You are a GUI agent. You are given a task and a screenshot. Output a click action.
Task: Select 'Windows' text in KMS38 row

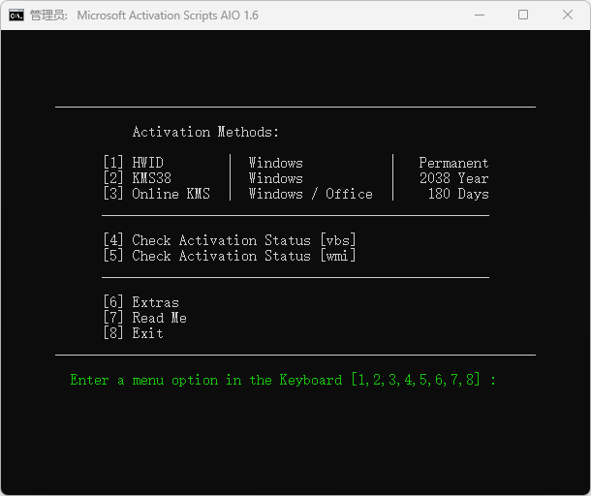tap(276, 178)
